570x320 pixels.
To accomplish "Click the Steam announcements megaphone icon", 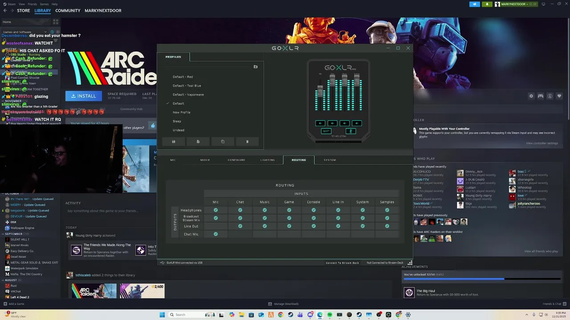I will pos(475,4).
